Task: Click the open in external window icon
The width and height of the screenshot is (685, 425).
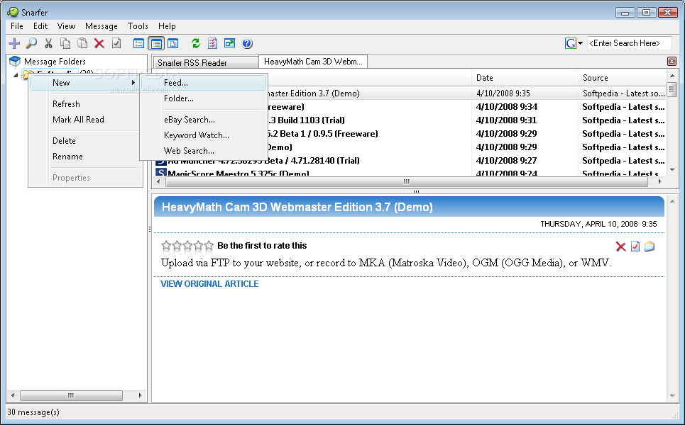Action: [229, 43]
